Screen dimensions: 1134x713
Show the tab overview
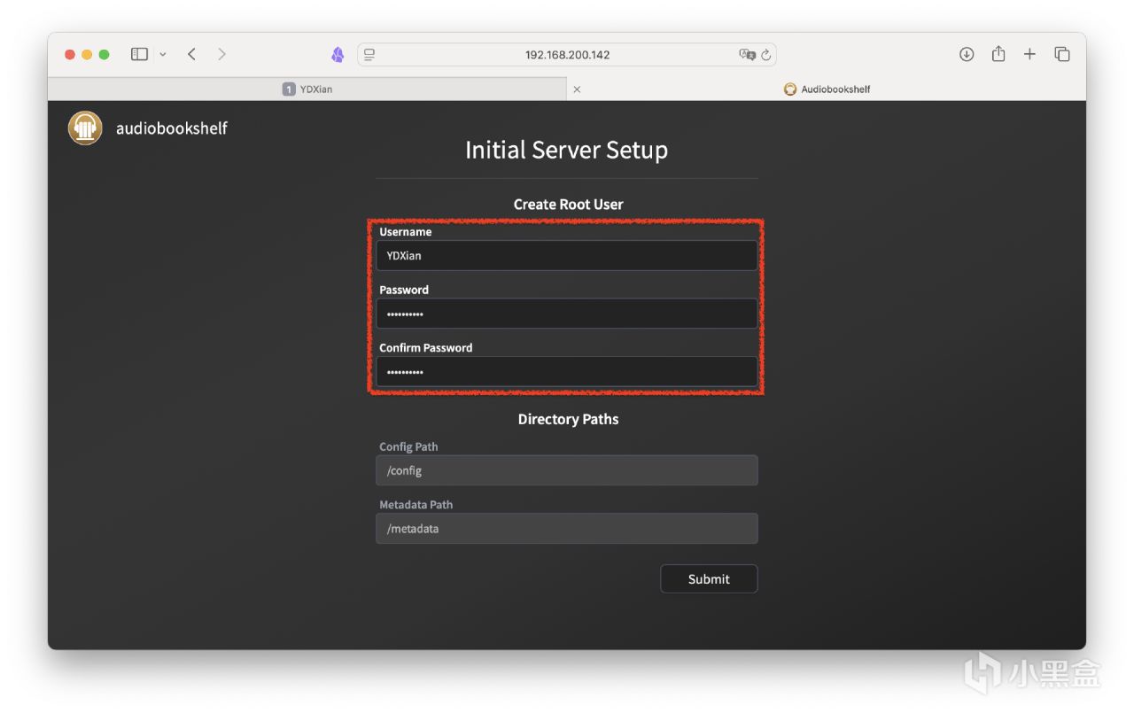pos(1062,54)
